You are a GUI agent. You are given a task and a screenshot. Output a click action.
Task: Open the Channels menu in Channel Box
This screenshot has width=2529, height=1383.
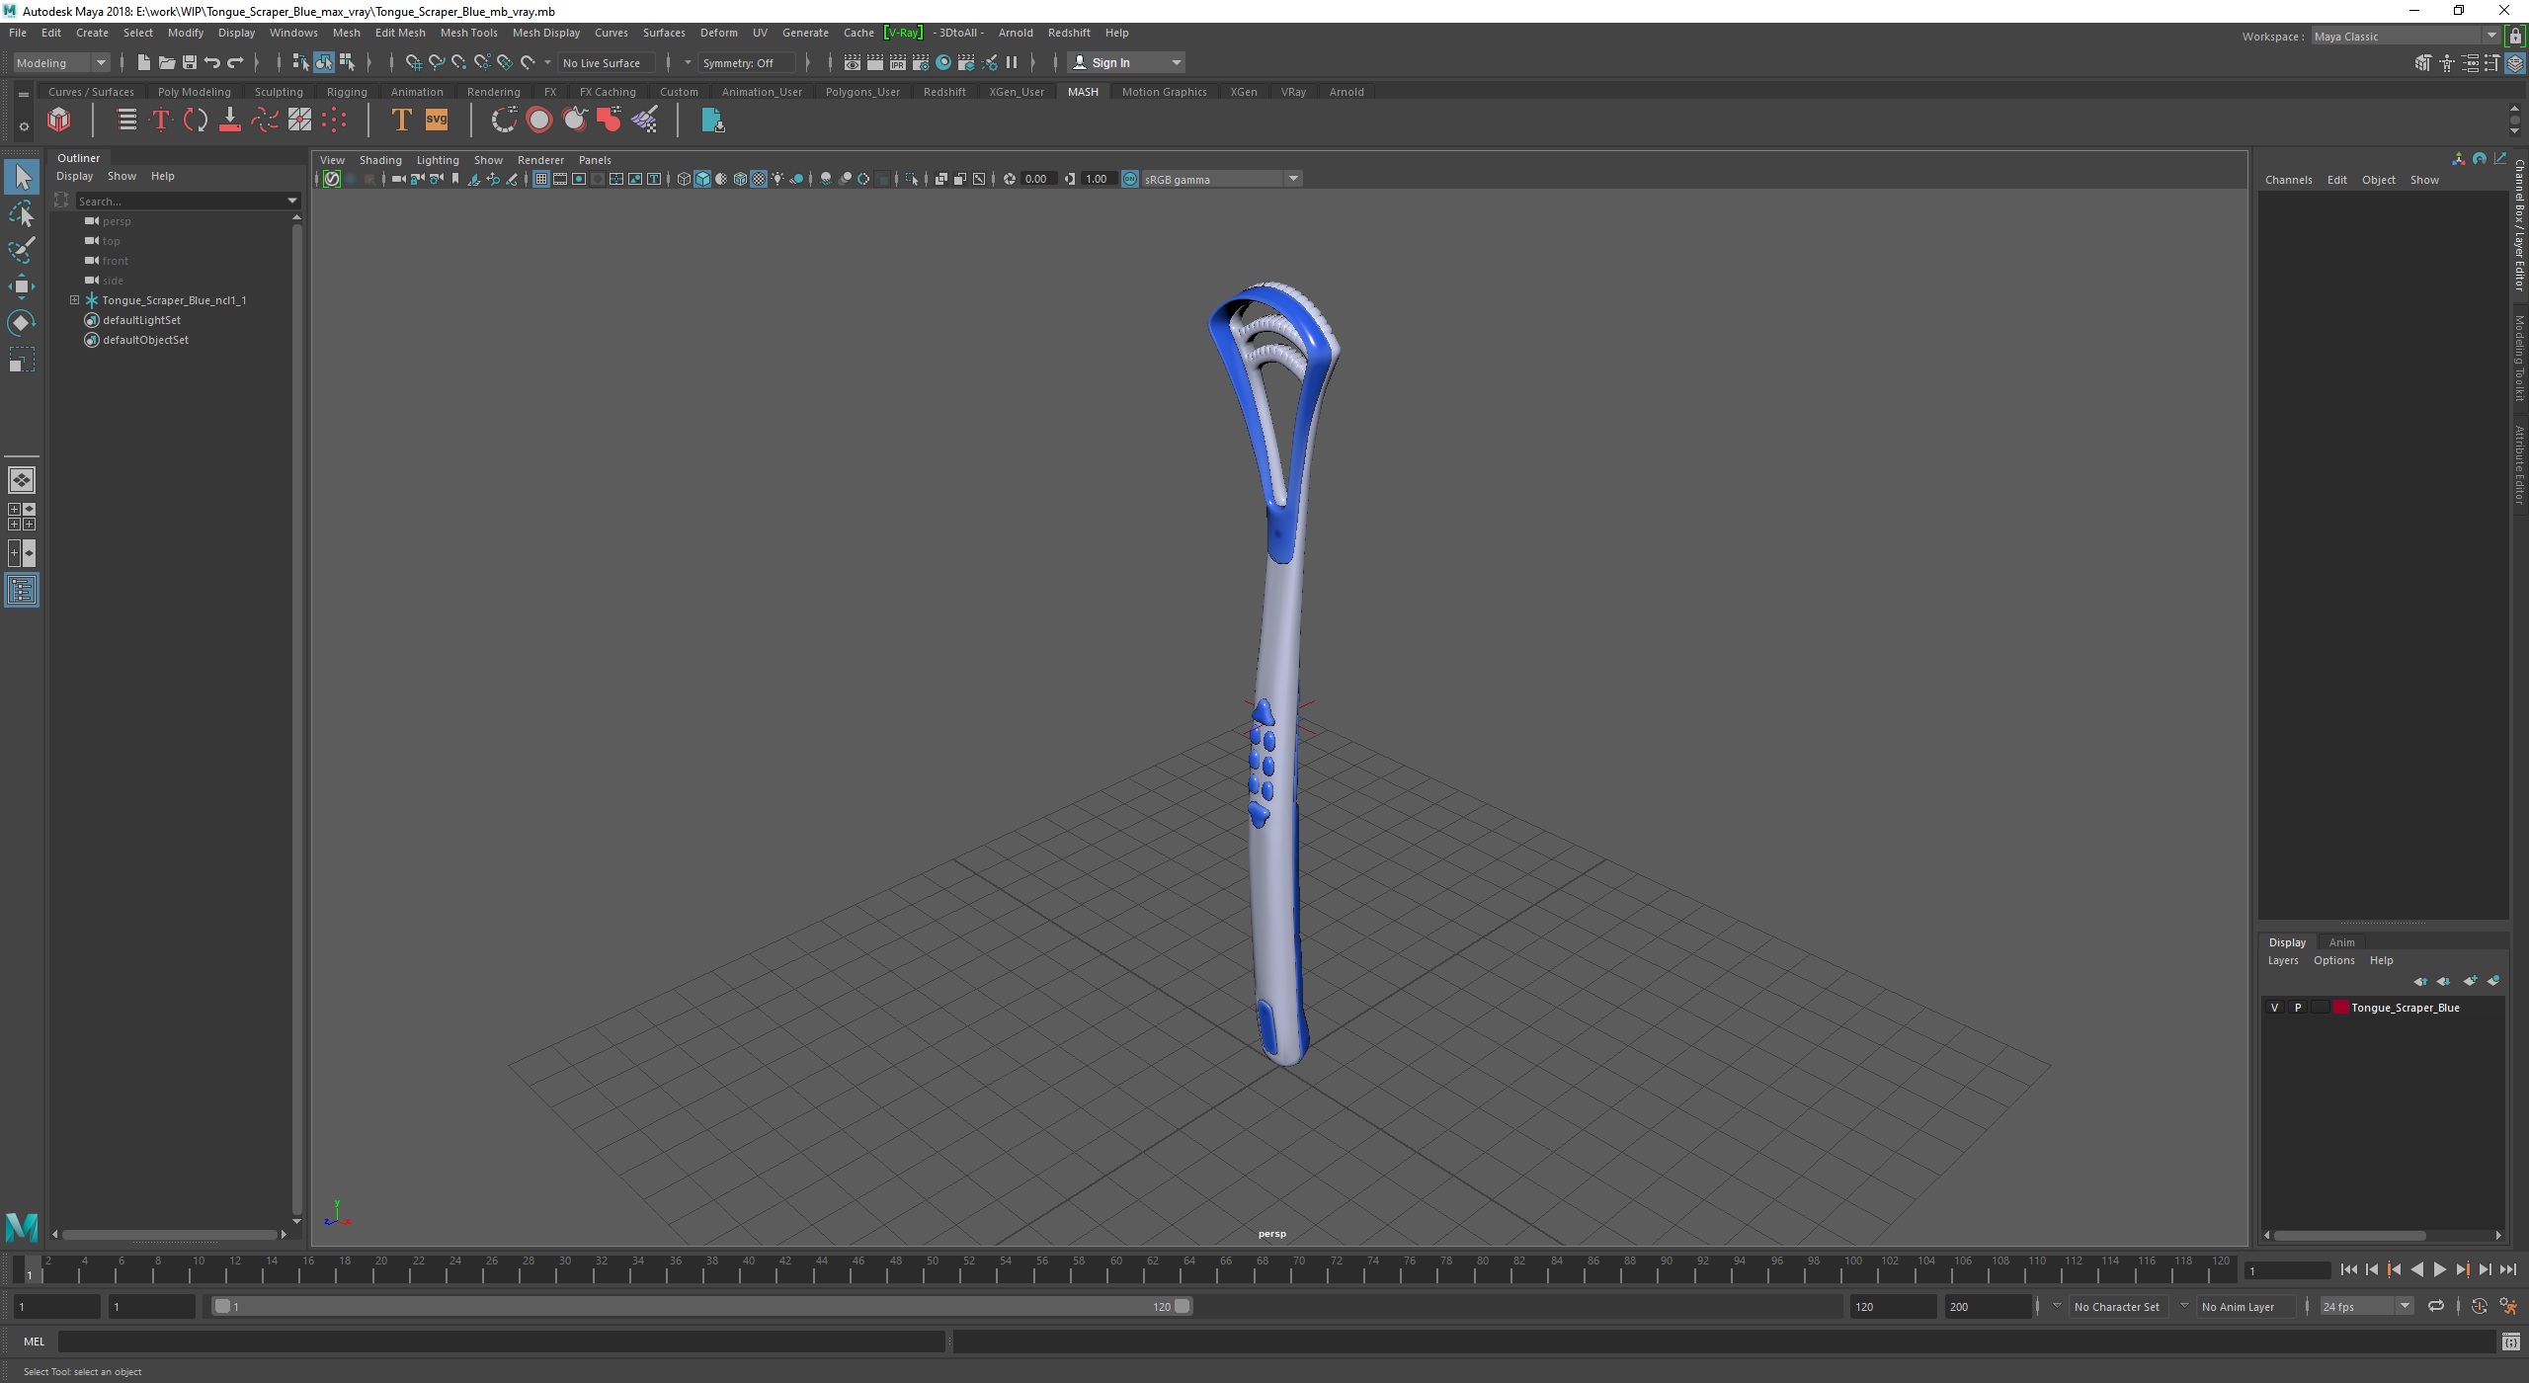click(2288, 180)
